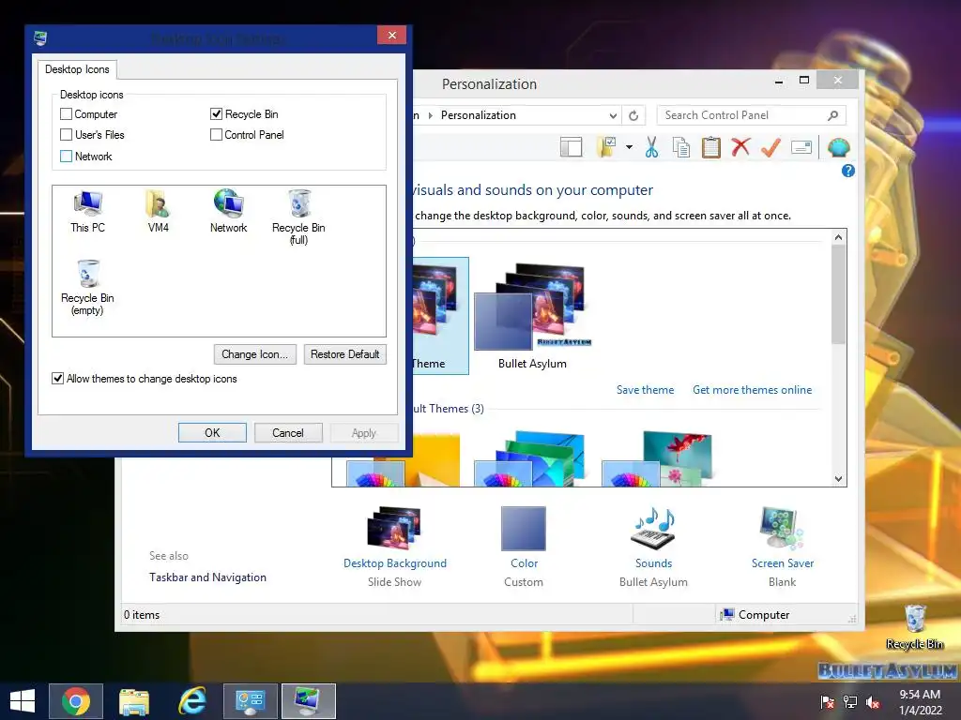Open the Screen Saver settings
The image size is (961, 720).
click(782, 547)
